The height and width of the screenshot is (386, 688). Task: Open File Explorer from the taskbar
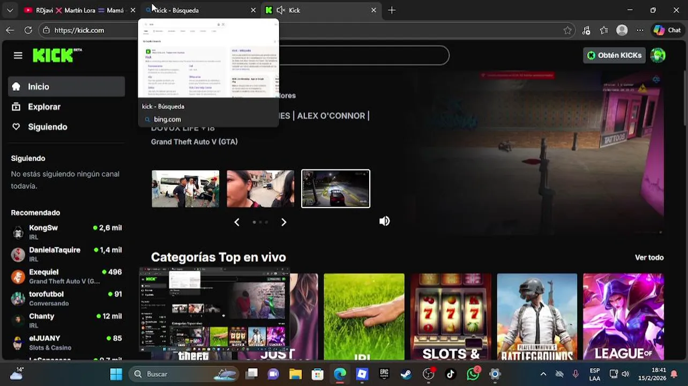295,374
